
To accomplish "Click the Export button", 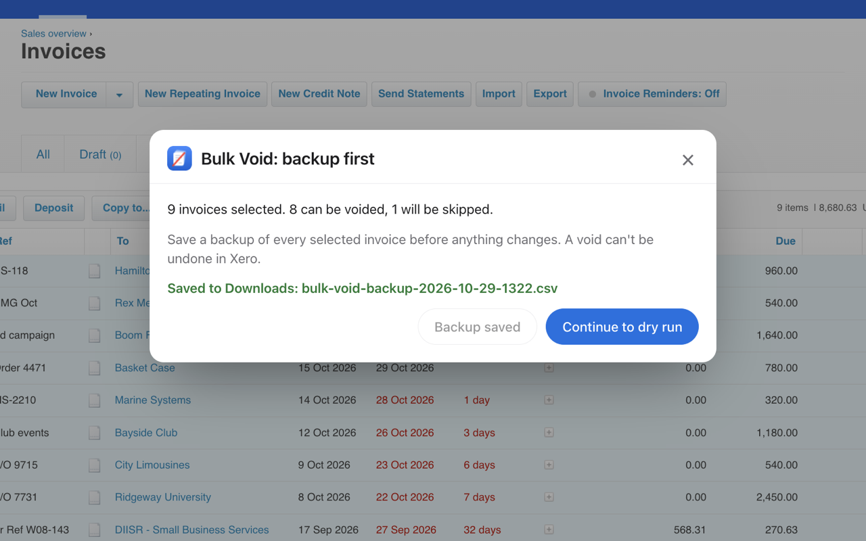I will [x=550, y=94].
